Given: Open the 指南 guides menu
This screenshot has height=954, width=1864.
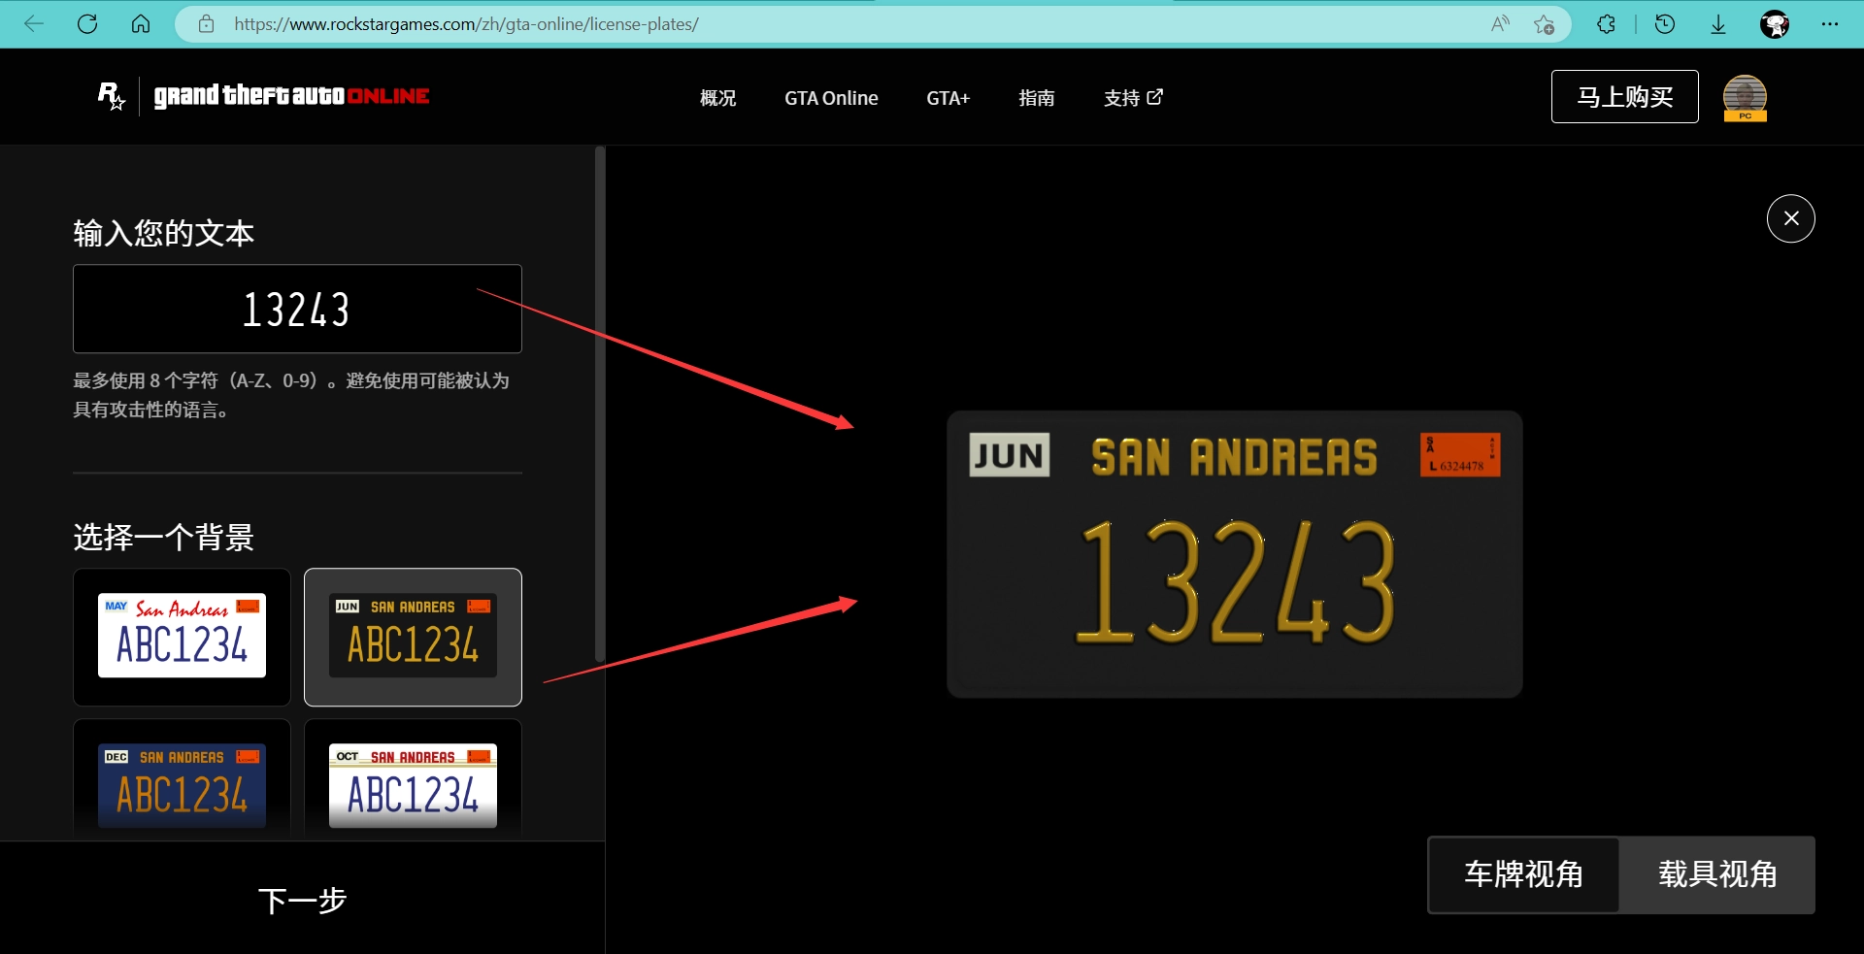Looking at the screenshot, I should tap(1036, 98).
